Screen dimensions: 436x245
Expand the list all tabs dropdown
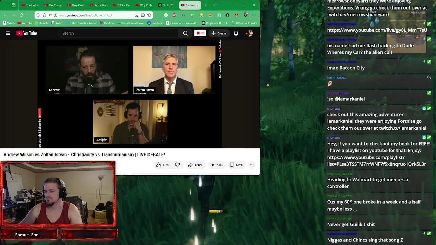click(x=215, y=5)
